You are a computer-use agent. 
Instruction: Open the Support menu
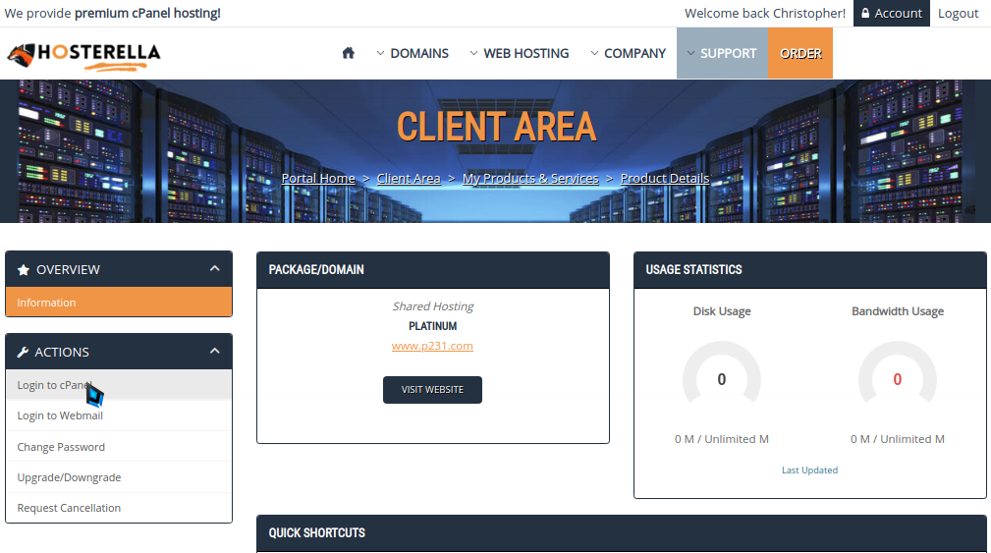coord(721,53)
